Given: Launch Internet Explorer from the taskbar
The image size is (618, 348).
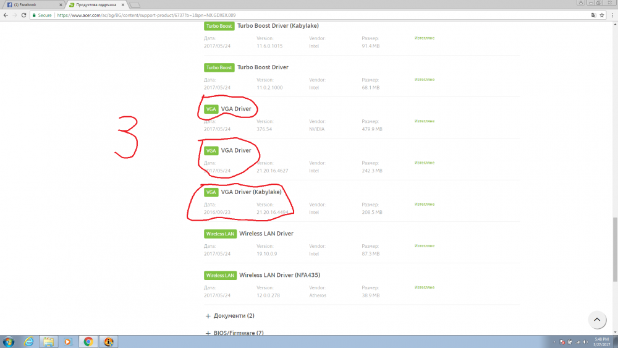Looking at the screenshot, I should 29,342.
